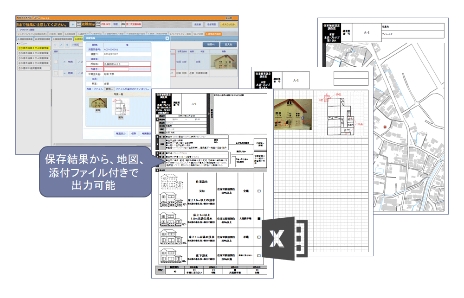This screenshot has height=298, width=464.
Task: Click the 大規模半壊 checkbox on survey sheet
Action: coord(259,219)
